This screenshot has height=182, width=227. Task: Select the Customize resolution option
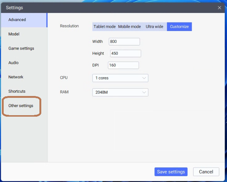(179, 27)
